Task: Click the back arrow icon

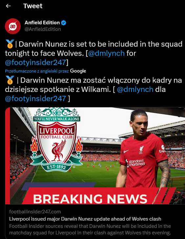Action: tap(8, 6)
